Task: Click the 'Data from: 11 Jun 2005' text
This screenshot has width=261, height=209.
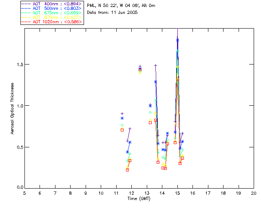Action: 112,13
